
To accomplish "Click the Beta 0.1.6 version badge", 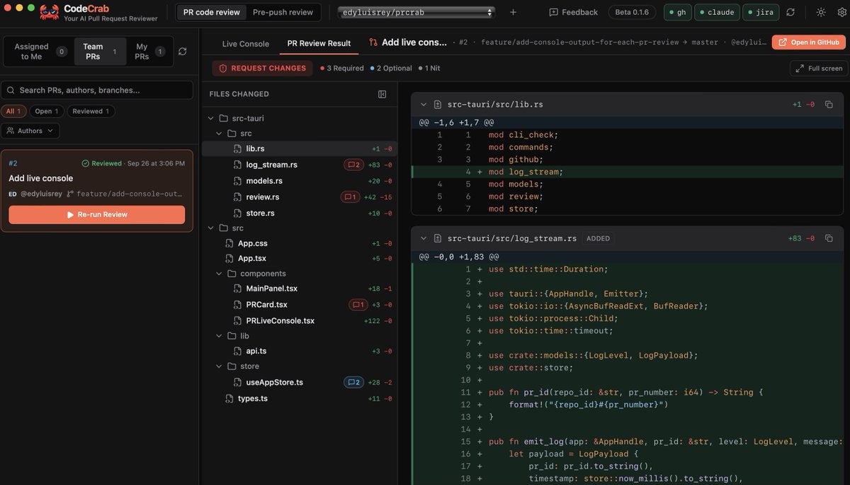I will (x=632, y=12).
